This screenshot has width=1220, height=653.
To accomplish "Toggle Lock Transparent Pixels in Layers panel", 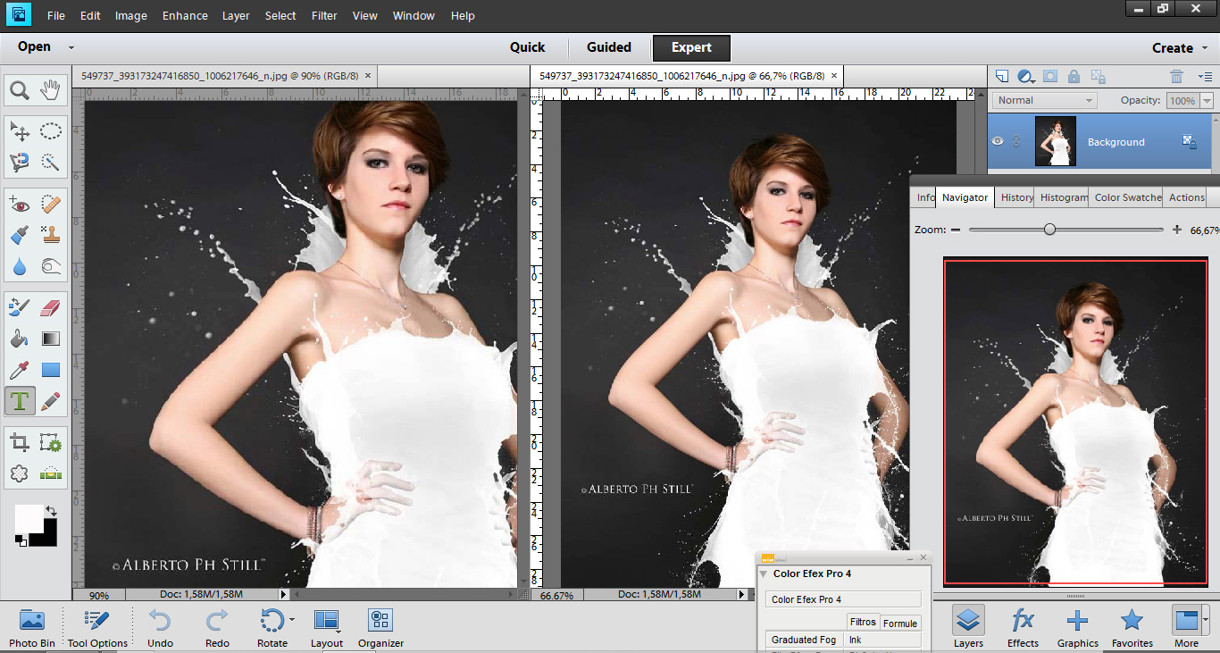I will click(1098, 77).
